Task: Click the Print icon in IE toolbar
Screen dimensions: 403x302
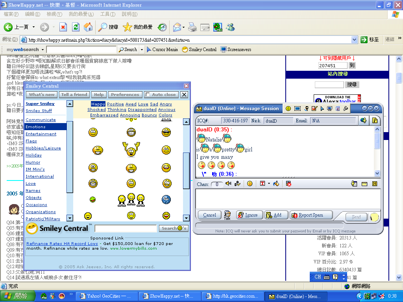Action: (x=192, y=27)
